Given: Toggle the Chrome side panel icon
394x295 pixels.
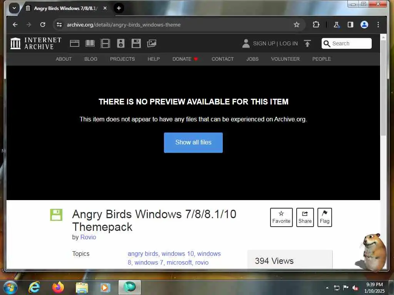Looking at the screenshot, I should click(x=350, y=25).
